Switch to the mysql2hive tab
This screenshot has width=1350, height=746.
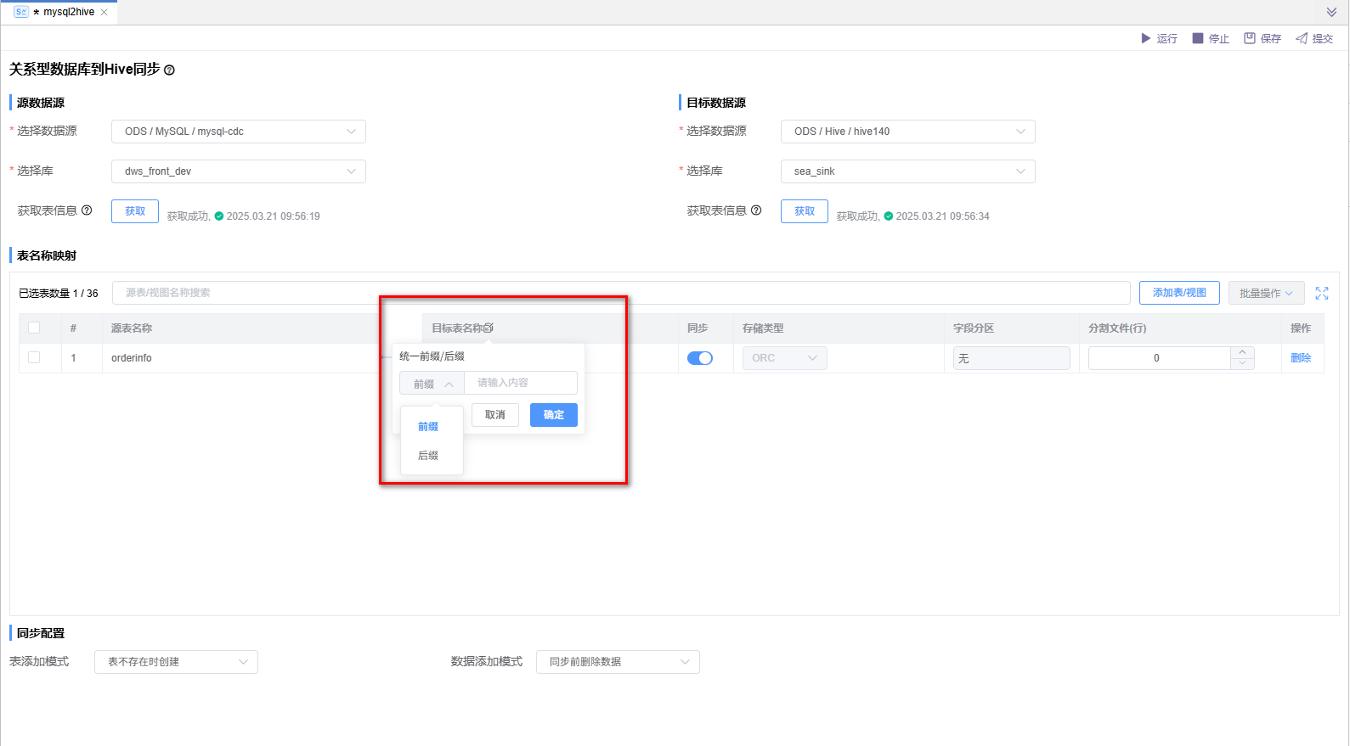[68, 12]
